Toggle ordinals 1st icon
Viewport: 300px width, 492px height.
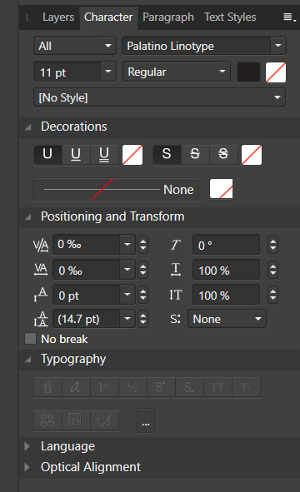click(x=104, y=387)
